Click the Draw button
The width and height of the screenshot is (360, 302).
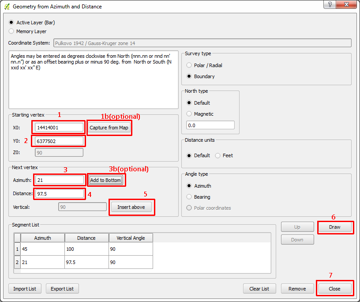point(335,227)
